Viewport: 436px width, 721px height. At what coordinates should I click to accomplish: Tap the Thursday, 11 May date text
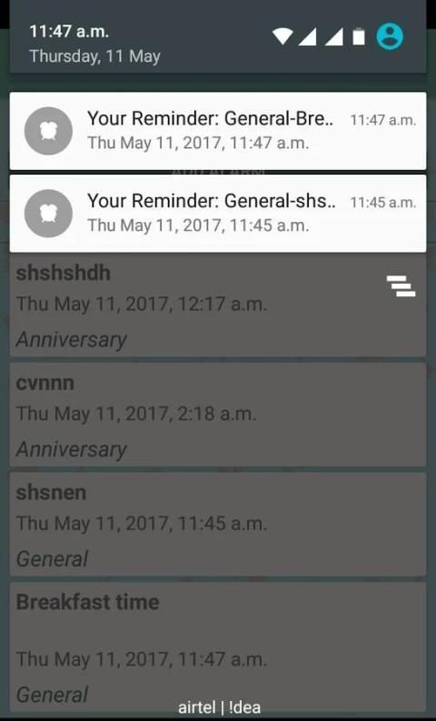tap(95, 56)
